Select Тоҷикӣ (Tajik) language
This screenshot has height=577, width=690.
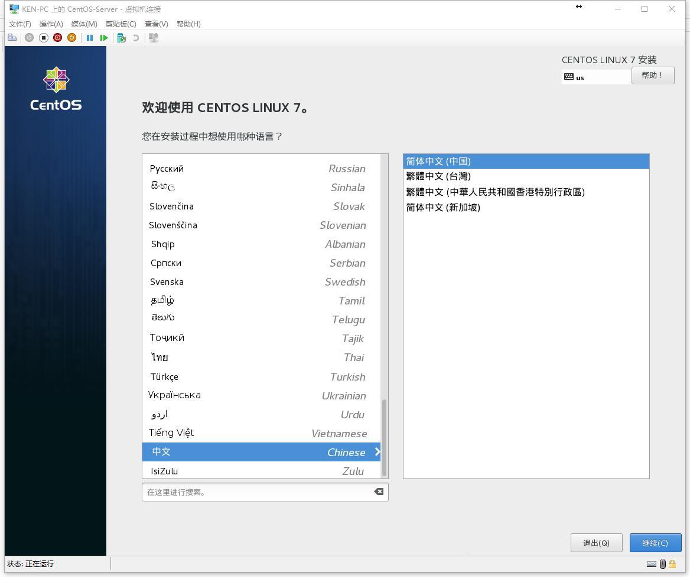click(x=261, y=339)
